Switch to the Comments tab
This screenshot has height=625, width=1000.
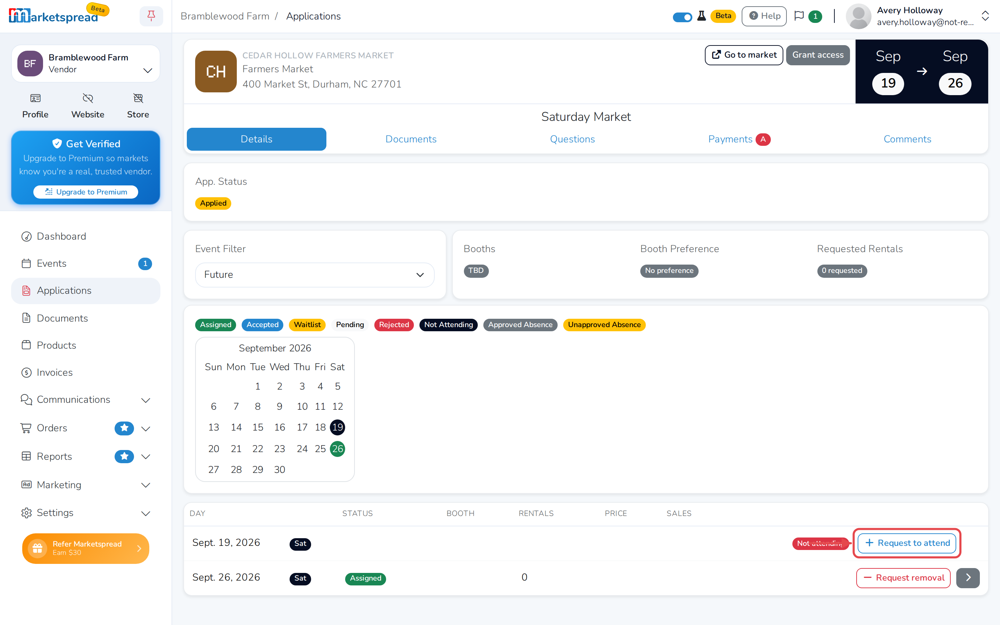coord(907,139)
